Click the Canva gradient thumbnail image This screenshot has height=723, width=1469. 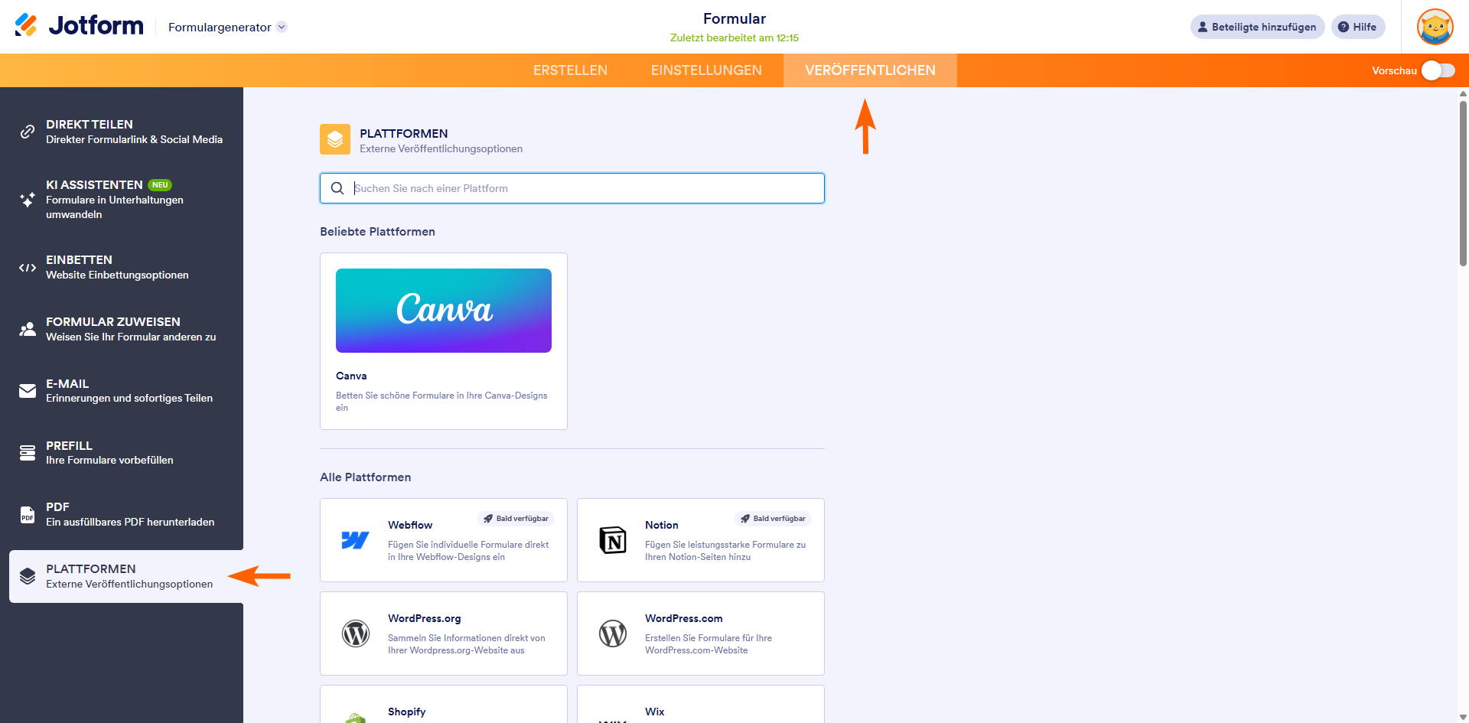pyautogui.click(x=444, y=311)
